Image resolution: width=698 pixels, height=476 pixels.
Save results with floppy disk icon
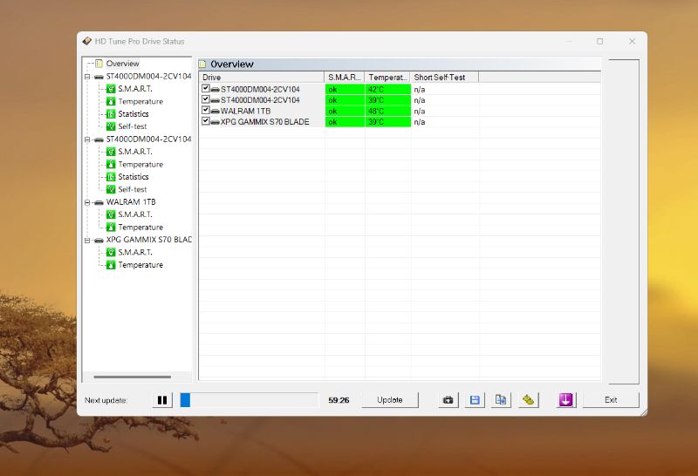coord(475,400)
